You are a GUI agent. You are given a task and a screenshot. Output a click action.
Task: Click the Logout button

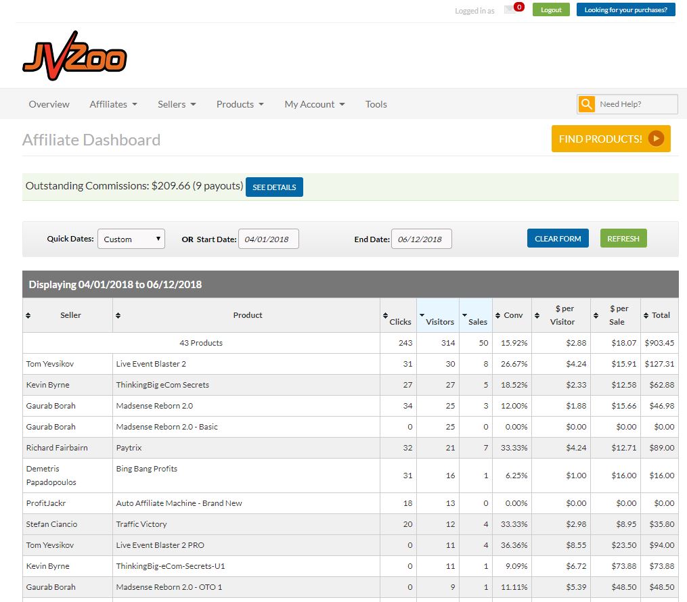(x=551, y=9)
